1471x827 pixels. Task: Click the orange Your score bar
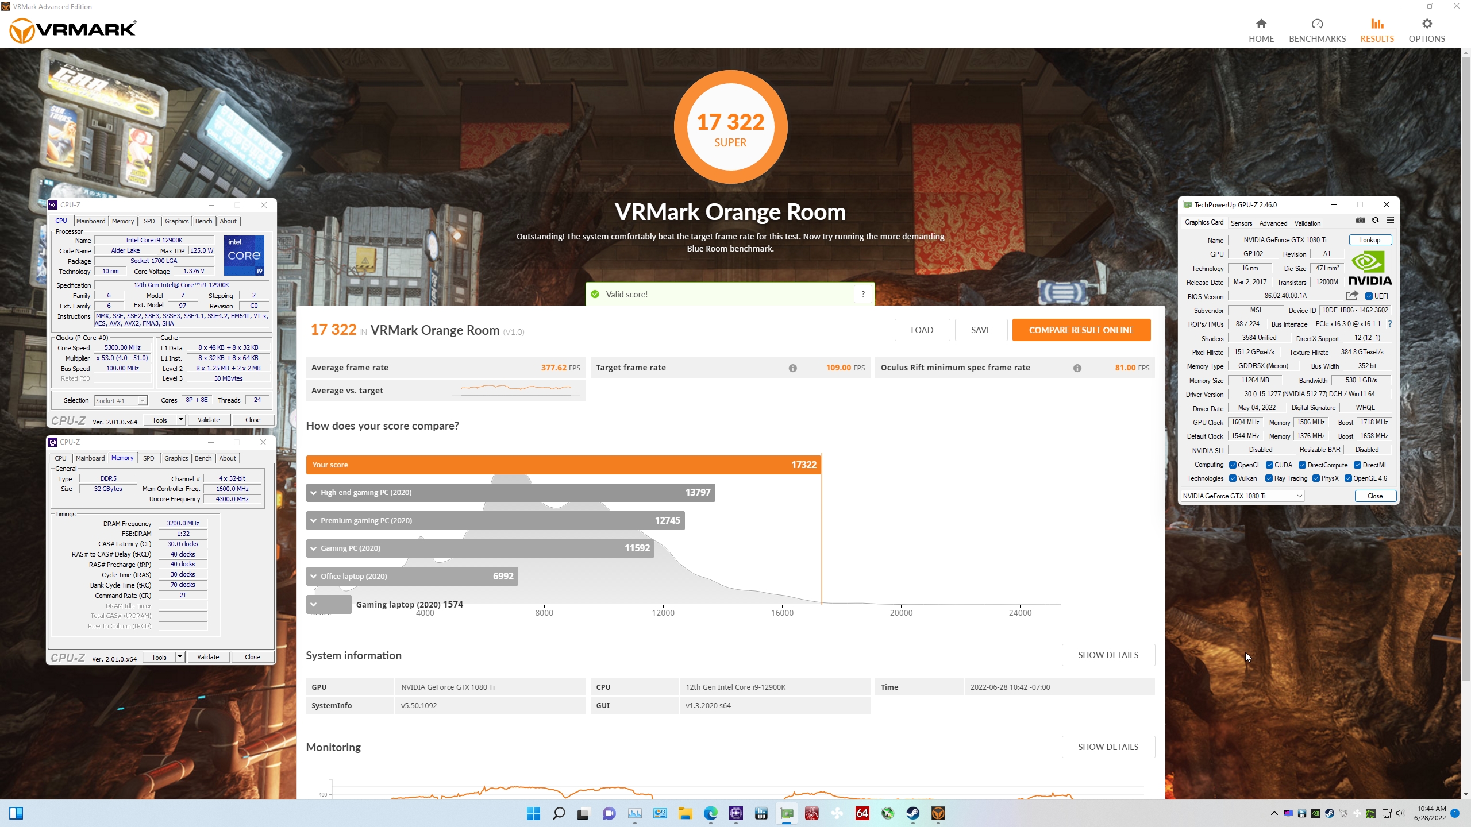coord(564,465)
